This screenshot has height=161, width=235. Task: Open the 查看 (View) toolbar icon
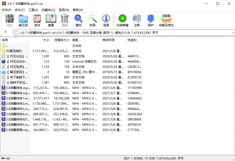[x=51, y=20]
